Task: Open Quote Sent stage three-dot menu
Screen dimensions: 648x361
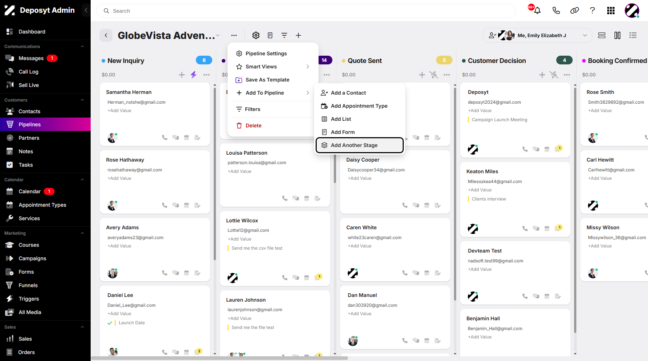Action: (x=447, y=75)
